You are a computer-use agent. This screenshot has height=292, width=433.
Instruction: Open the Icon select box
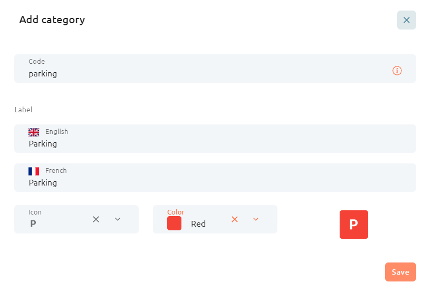pyautogui.click(x=76, y=219)
